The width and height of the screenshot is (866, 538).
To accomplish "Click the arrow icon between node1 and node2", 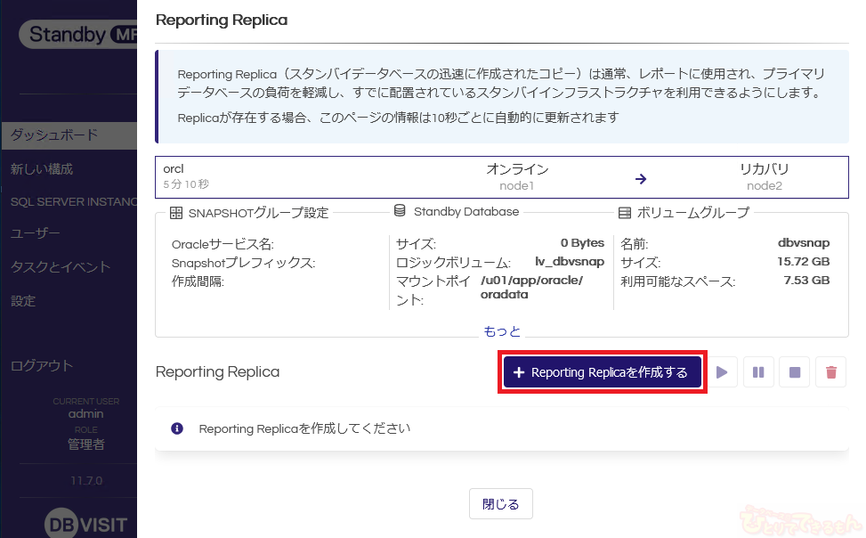I will pyautogui.click(x=641, y=179).
